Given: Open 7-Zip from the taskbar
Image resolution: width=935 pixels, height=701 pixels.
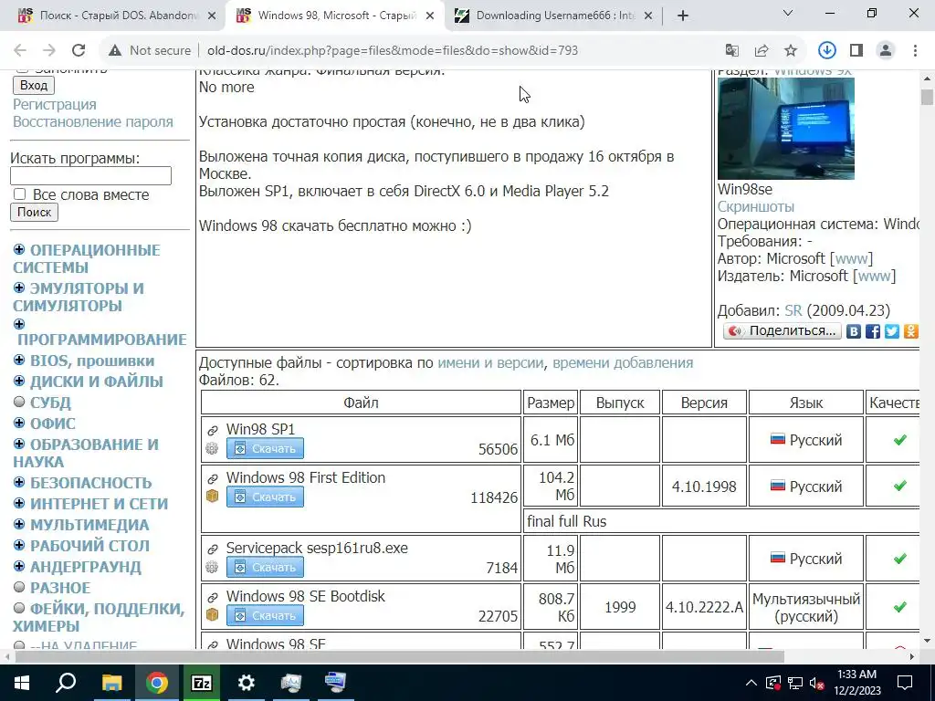Looking at the screenshot, I should (x=201, y=683).
